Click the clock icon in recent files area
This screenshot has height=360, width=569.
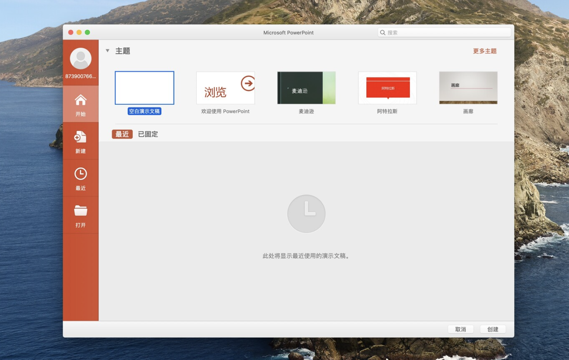pos(306,214)
